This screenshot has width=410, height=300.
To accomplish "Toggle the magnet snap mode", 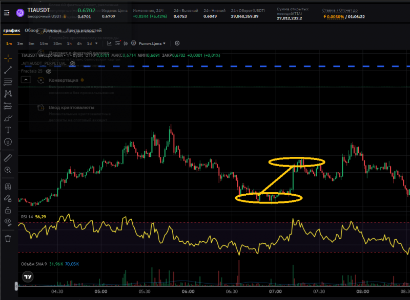I will (x=8, y=187).
